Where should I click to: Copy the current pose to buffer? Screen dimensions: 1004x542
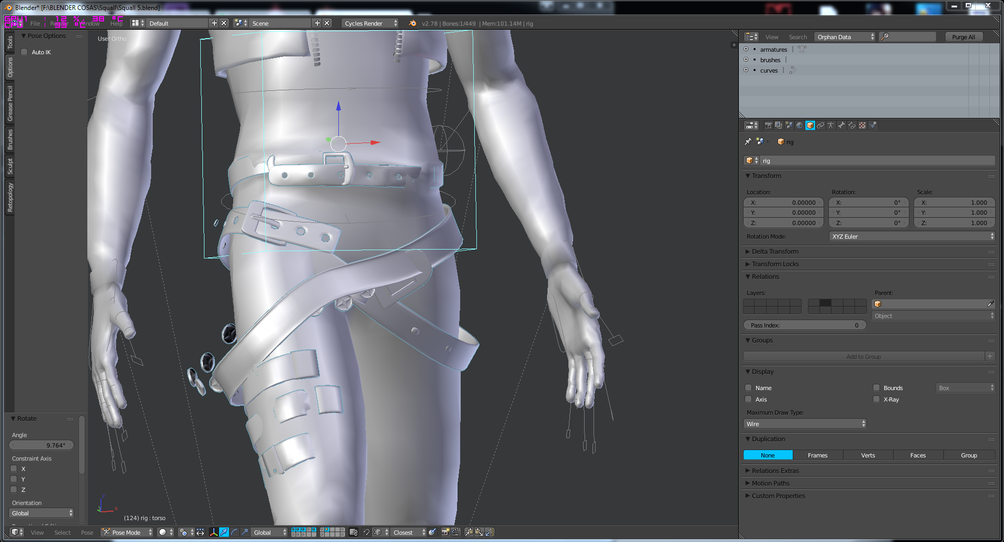[469, 532]
